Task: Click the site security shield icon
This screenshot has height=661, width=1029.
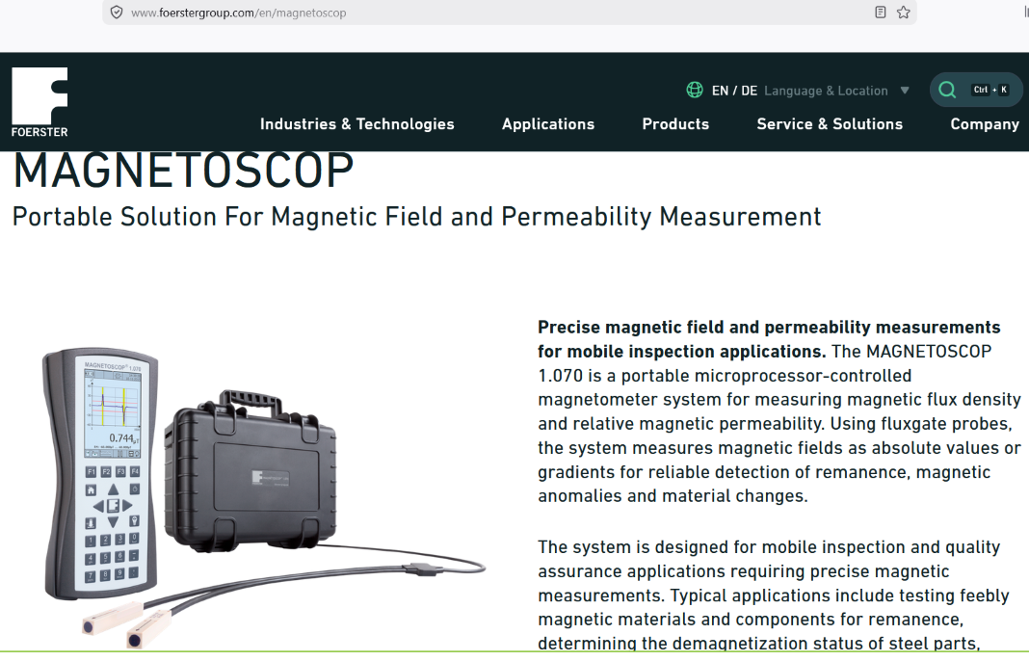Action: click(x=117, y=13)
